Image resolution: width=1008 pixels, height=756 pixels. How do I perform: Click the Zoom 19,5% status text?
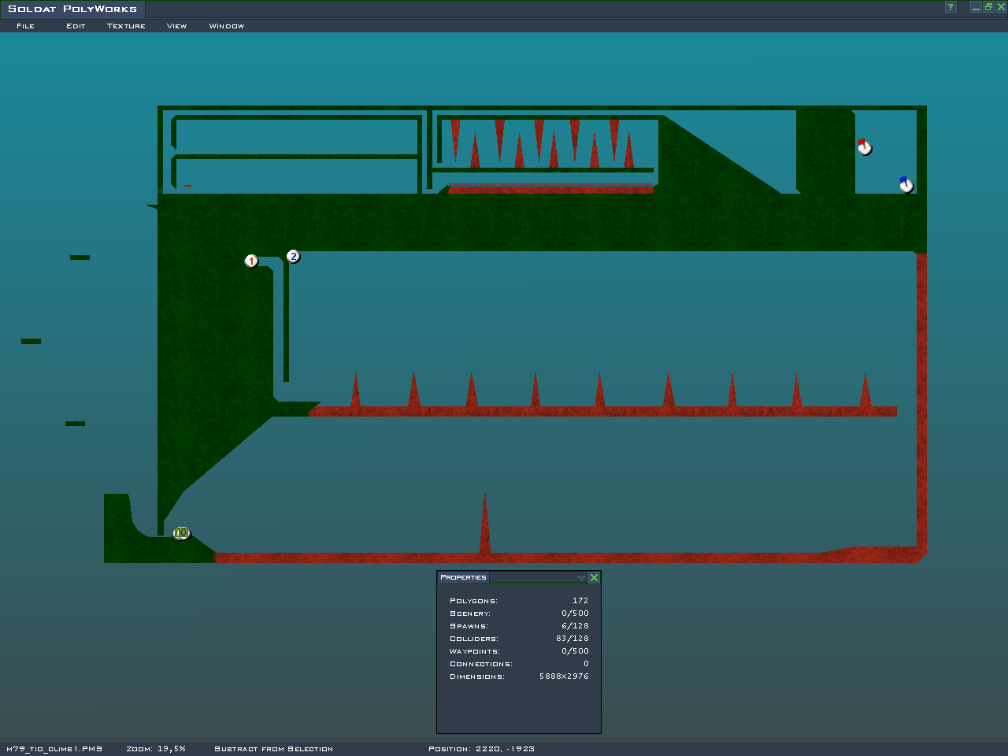click(x=156, y=749)
